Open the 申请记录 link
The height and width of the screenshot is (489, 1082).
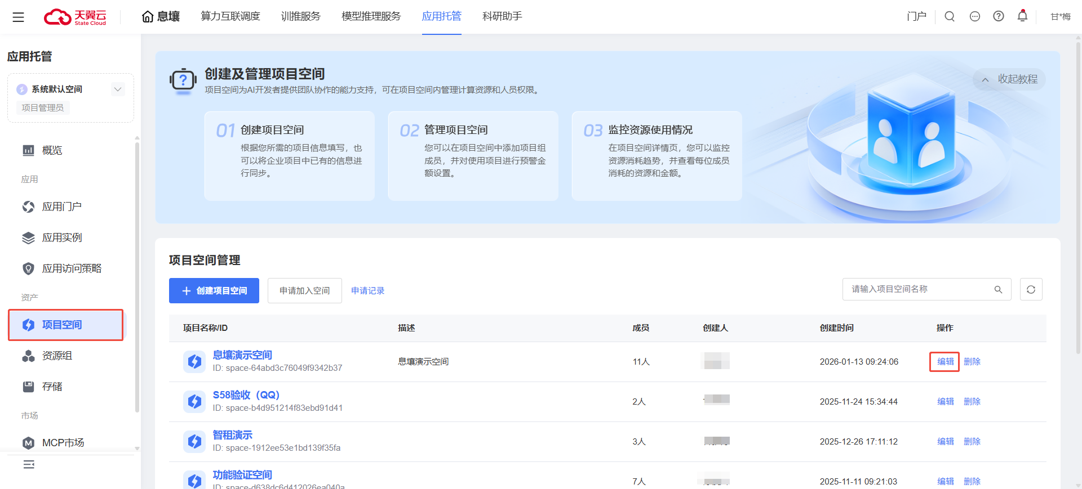point(367,290)
